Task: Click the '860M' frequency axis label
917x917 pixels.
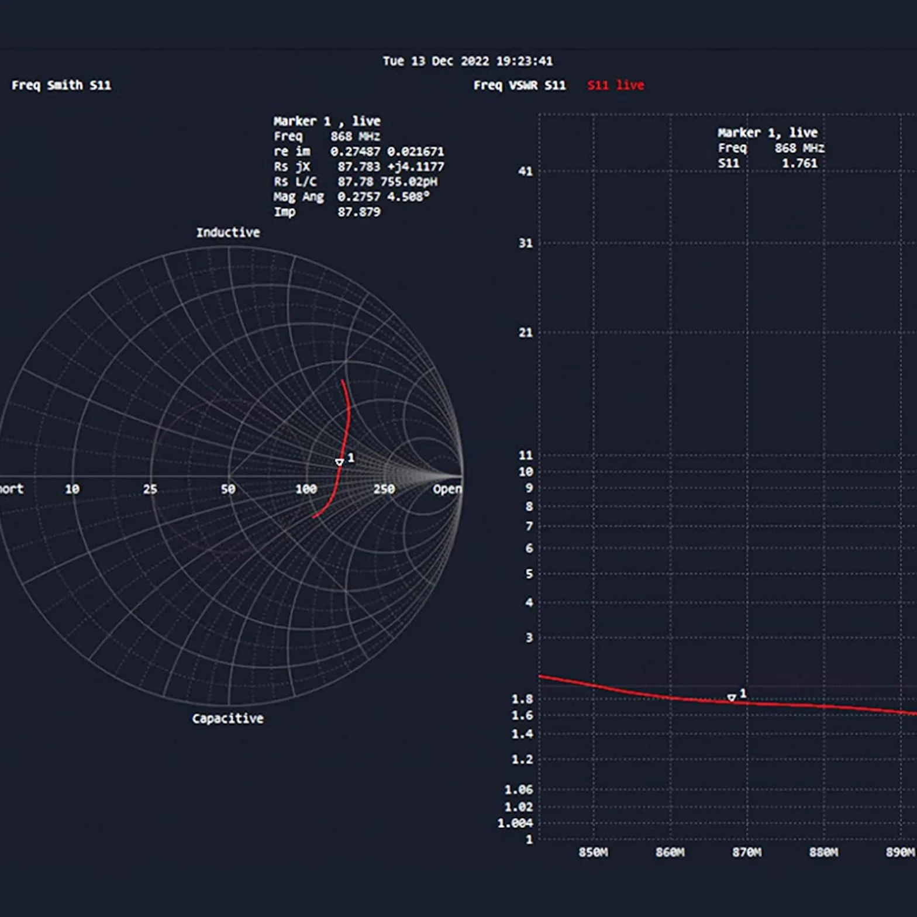Action: [x=670, y=853]
